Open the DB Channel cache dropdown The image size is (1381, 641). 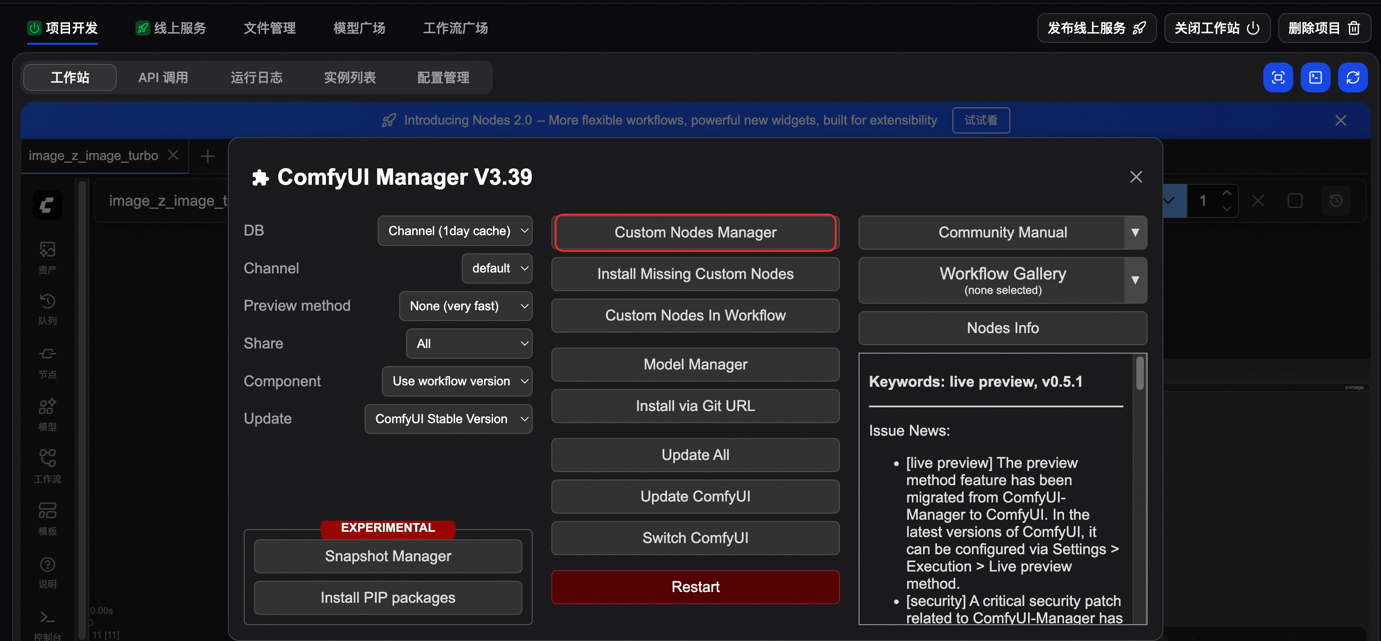tap(455, 231)
